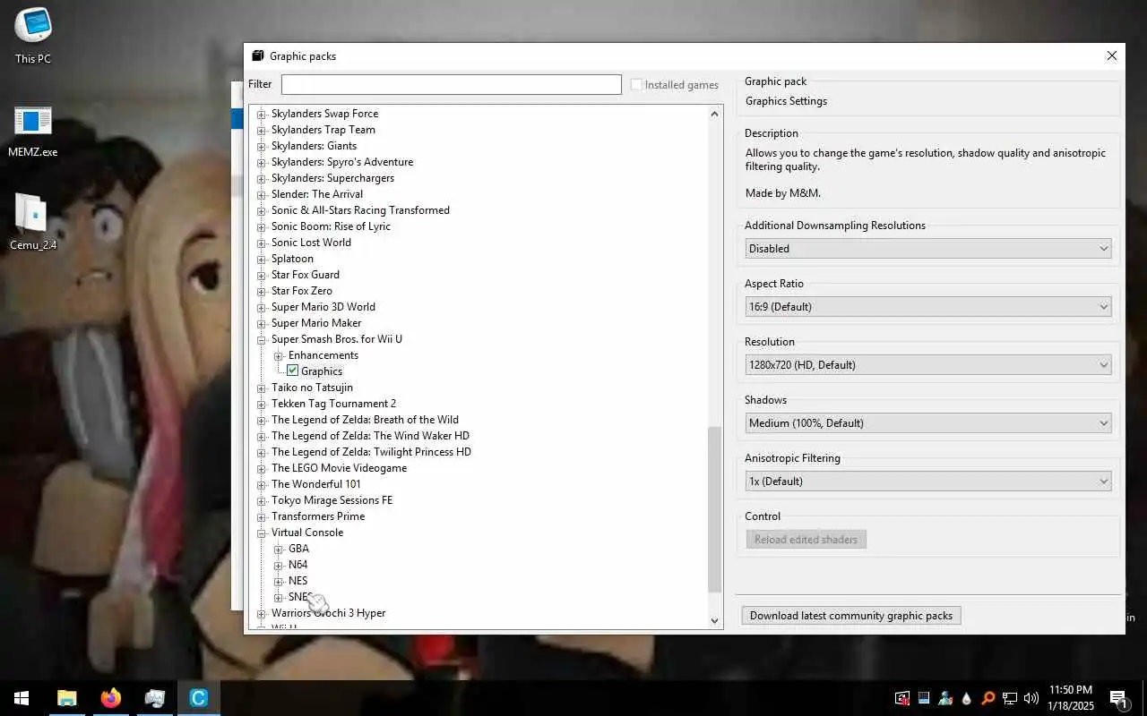Collapse the Super Smash Bros. for Wii U node
Image resolution: width=1147 pixels, height=716 pixels.
coord(262,339)
